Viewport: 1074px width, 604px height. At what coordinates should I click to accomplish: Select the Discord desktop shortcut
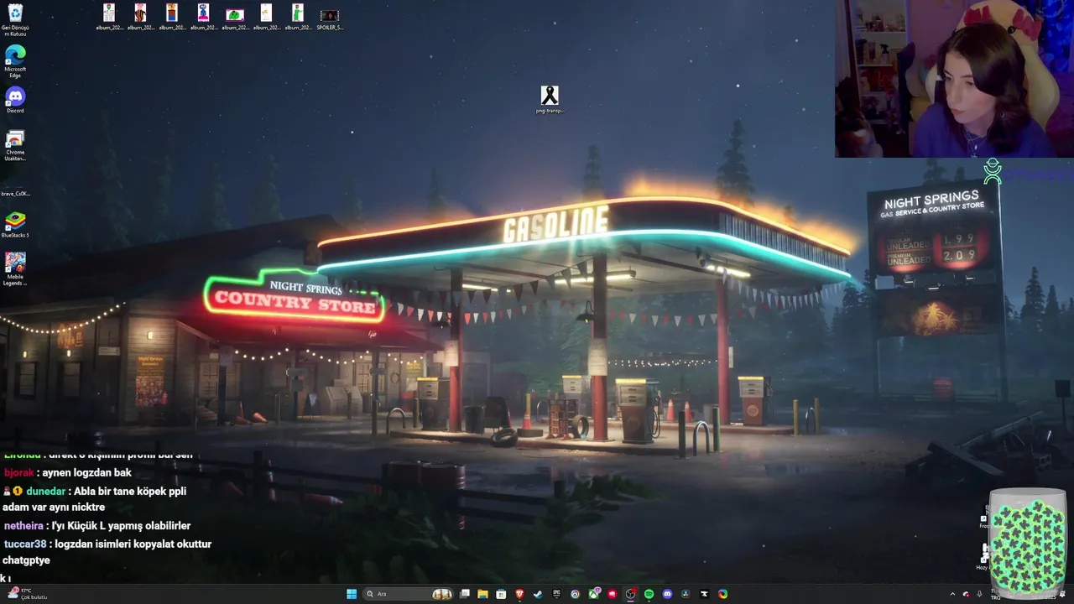click(x=15, y=100)
